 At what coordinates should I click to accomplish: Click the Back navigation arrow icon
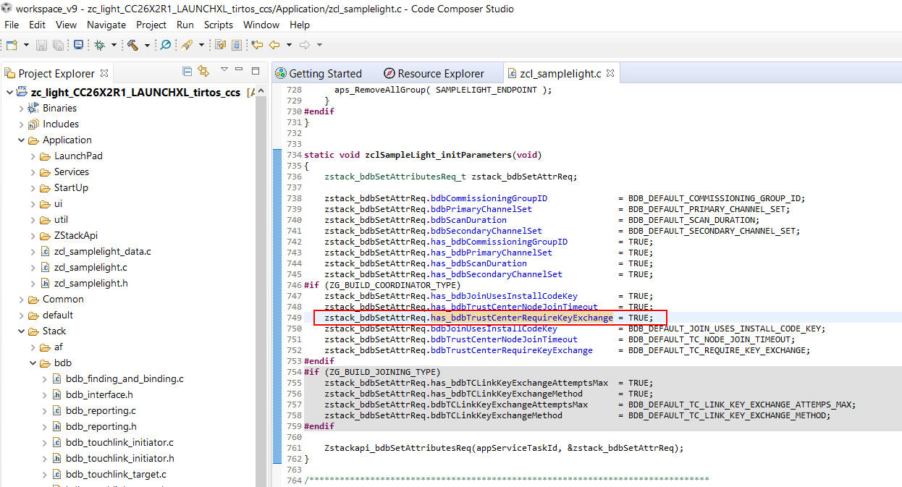[x=274, y=45]
